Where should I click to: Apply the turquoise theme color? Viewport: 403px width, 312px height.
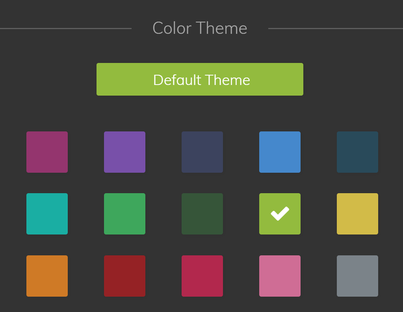pos(47,214)
